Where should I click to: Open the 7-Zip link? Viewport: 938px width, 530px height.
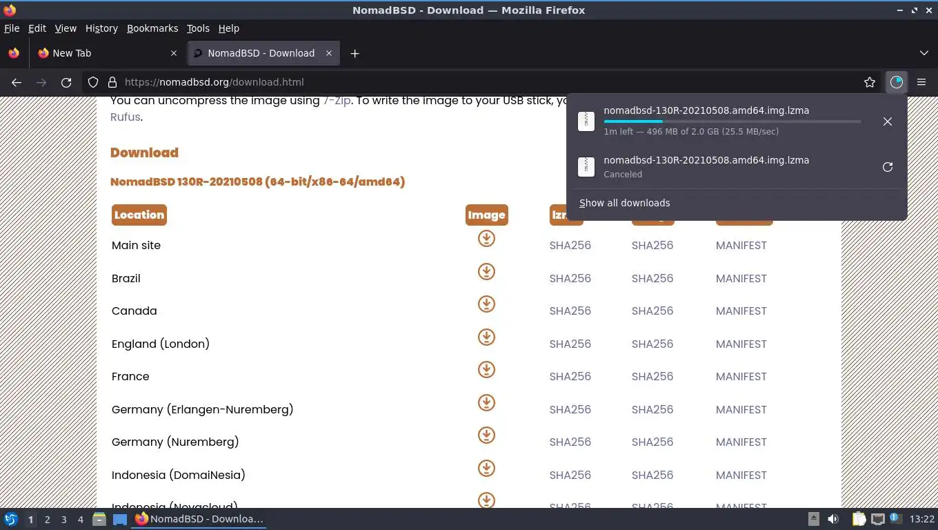click(337, 101)
